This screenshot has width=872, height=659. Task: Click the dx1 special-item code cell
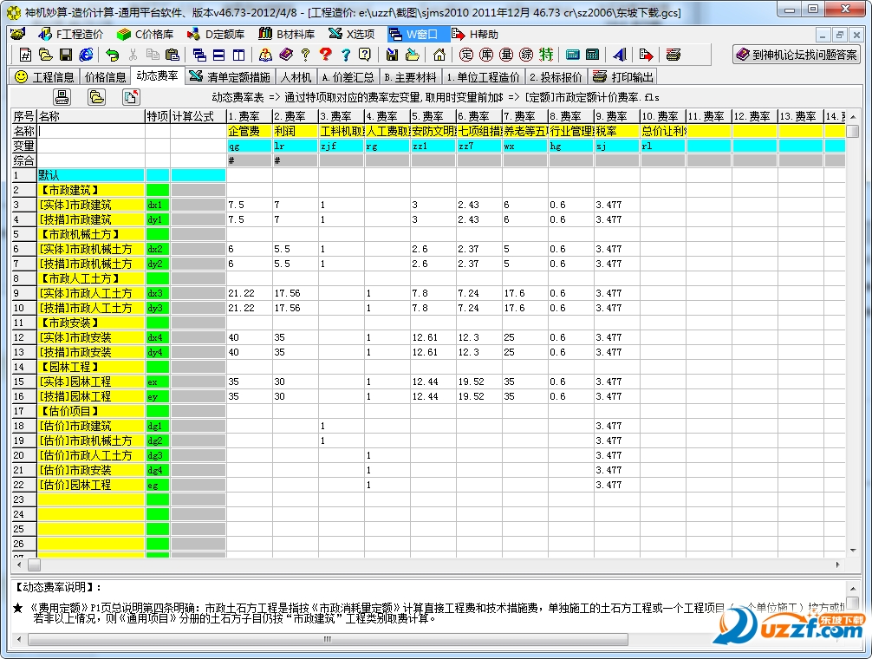158,206
